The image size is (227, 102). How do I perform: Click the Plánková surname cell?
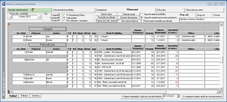tap(36, 75)
